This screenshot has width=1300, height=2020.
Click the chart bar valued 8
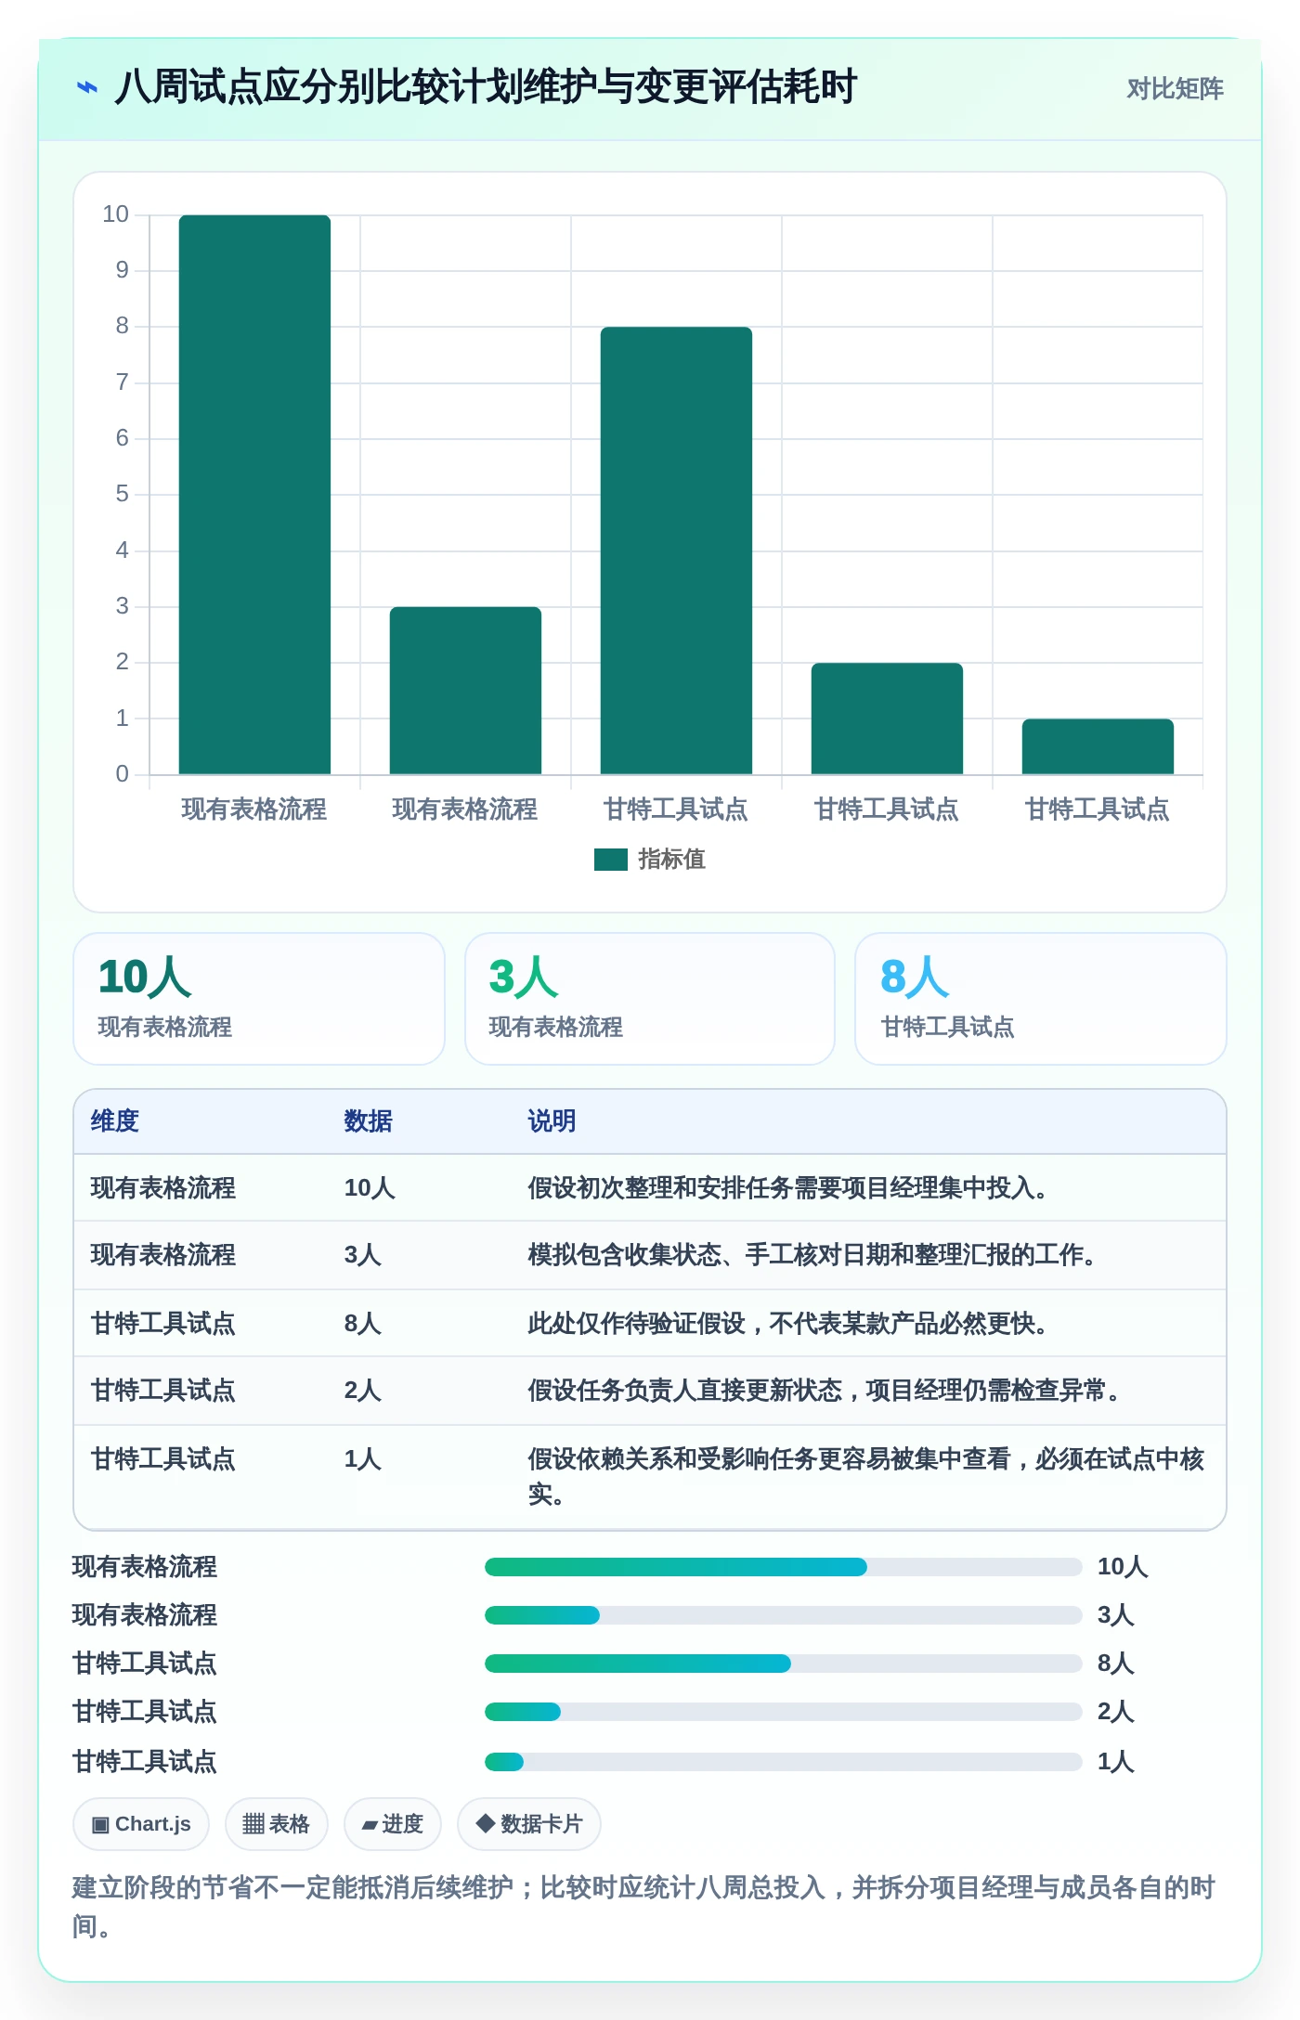[676, 550]
